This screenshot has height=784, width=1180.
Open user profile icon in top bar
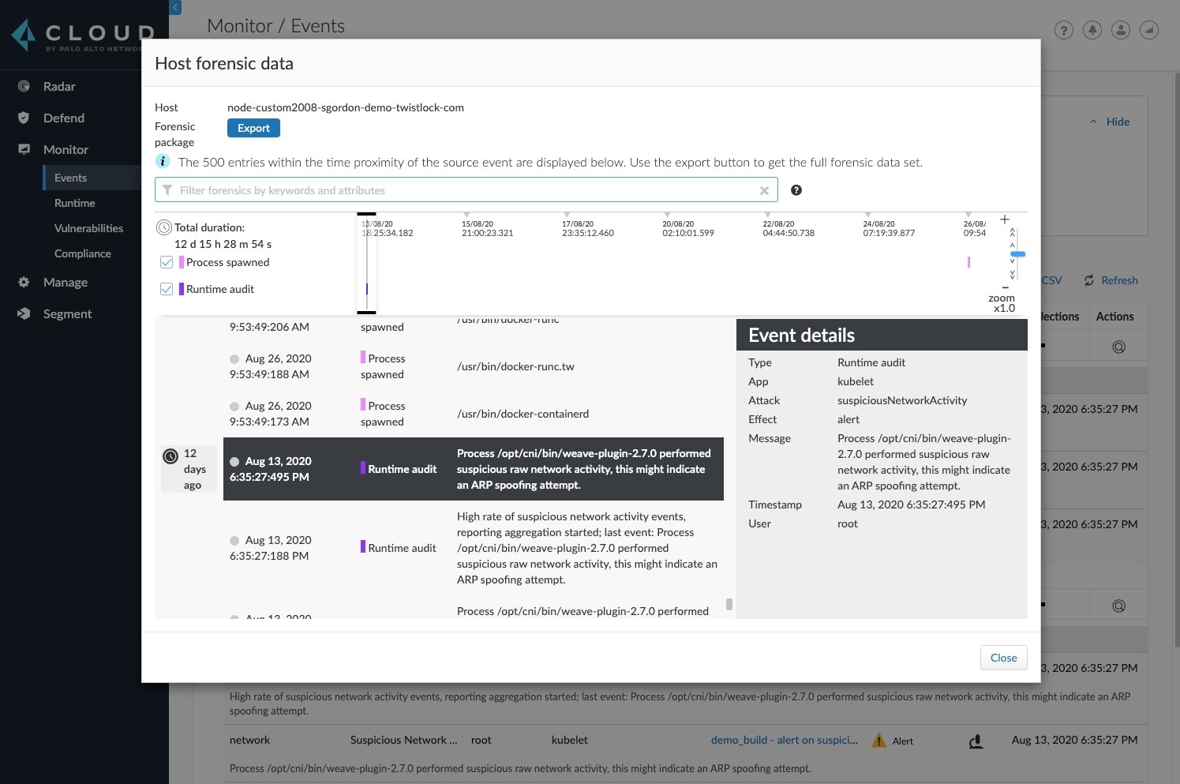pos(1121,30)
